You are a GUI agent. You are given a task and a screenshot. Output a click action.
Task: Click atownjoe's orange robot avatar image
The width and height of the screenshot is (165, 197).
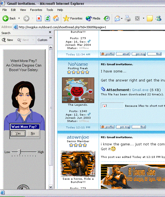pos(78,164)
